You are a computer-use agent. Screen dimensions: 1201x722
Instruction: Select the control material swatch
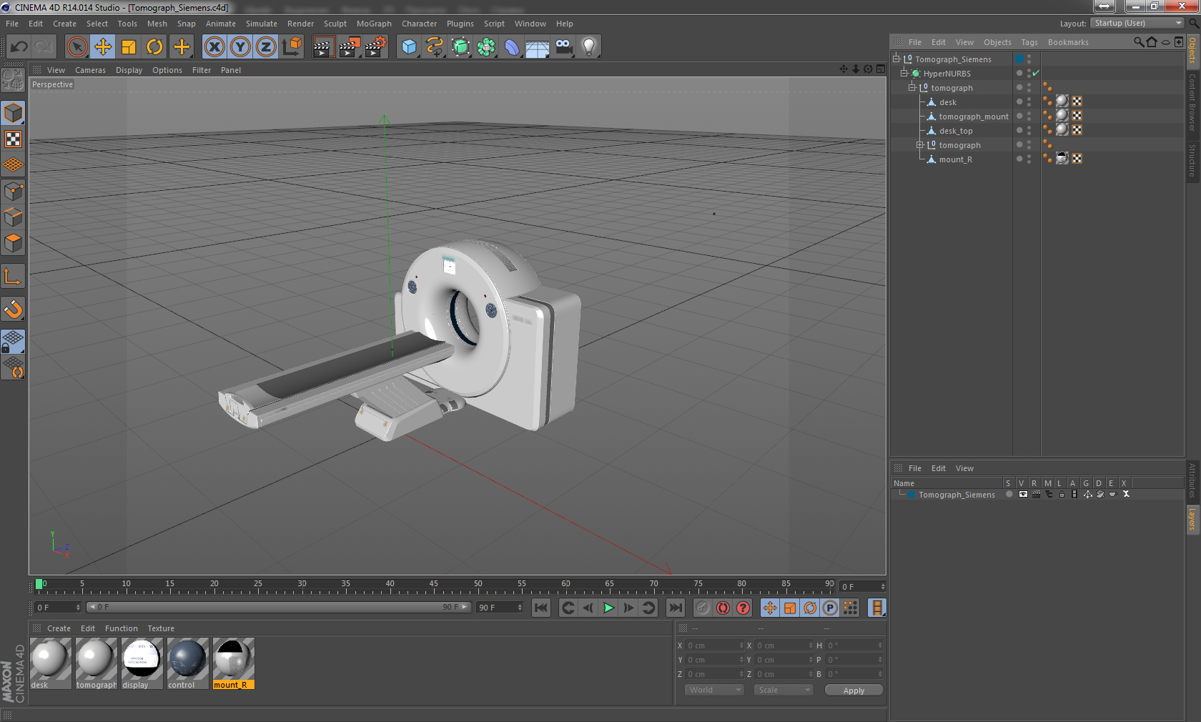pos(188,659)
